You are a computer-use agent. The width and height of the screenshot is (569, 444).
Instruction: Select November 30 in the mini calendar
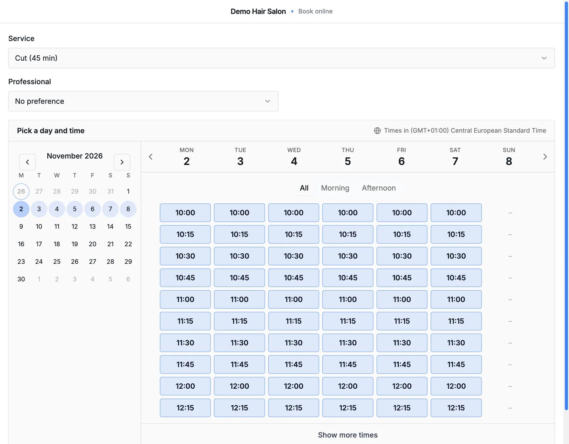tap(21, 279)
